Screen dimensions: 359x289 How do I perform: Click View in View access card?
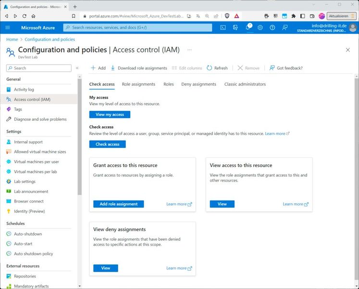click(x=222, y=204)
